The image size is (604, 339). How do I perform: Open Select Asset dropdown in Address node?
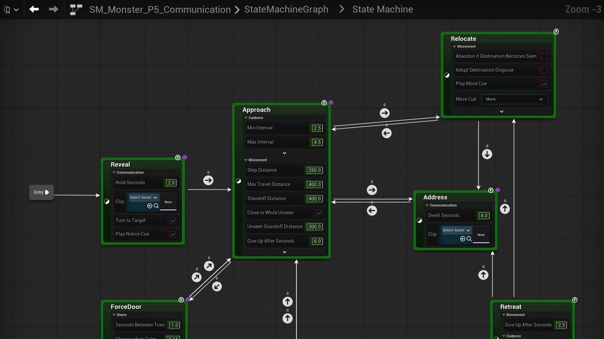(x=456, y=230)
